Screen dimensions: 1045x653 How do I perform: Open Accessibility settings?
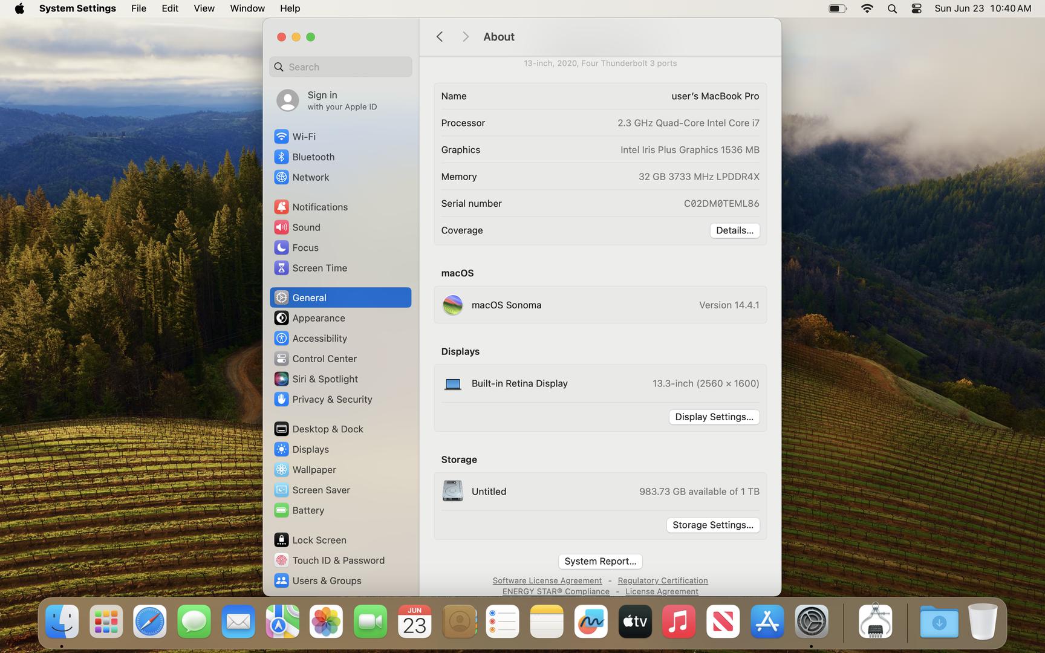pyautogui.click(x=340, y=338)
